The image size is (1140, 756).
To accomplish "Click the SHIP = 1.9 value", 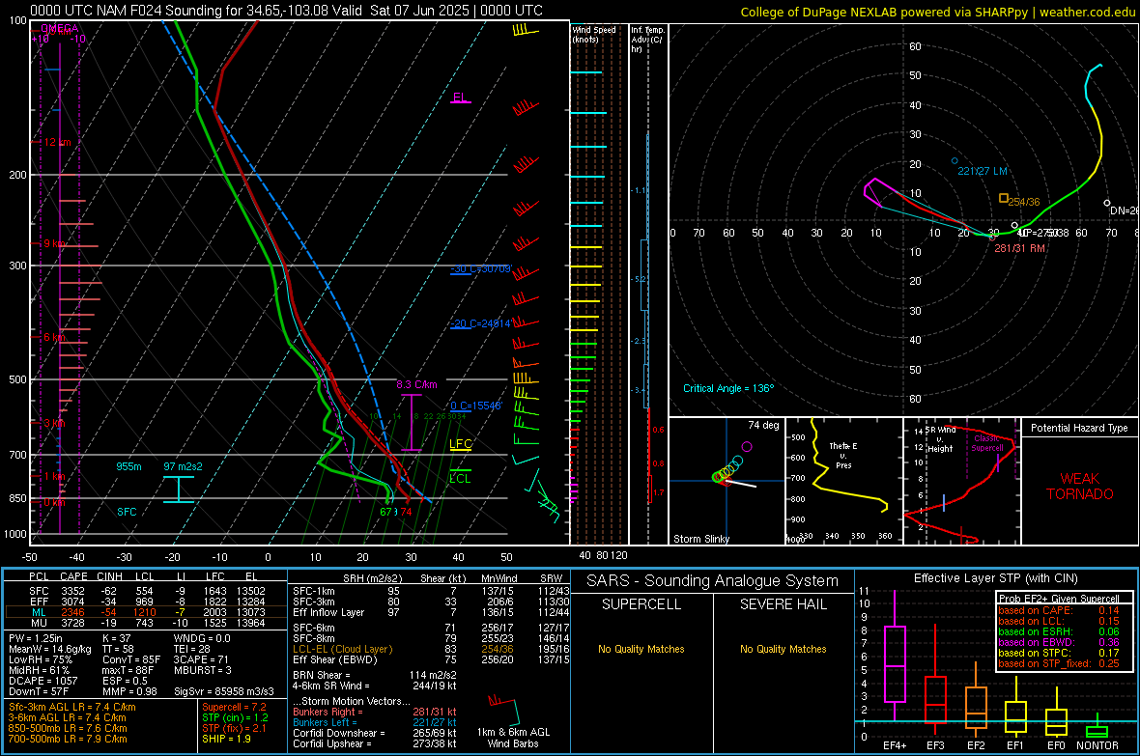I will pyautogui.click(x=226, y=739).
